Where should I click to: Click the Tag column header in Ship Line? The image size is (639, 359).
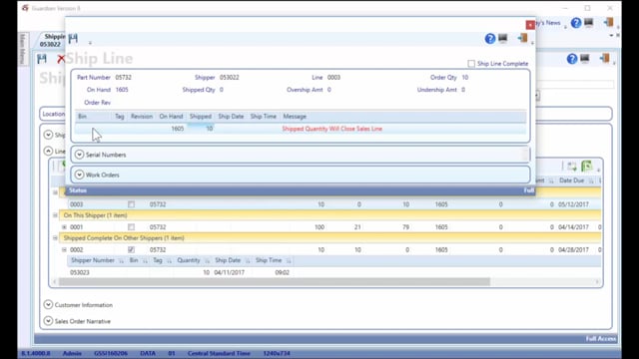[120, 117]
